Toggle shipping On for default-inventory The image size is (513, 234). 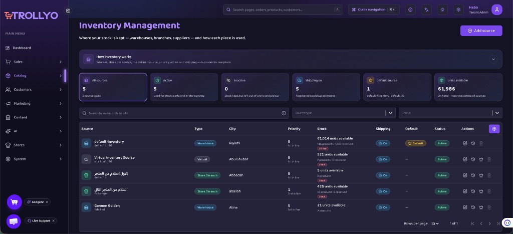(x=383, y=143)
